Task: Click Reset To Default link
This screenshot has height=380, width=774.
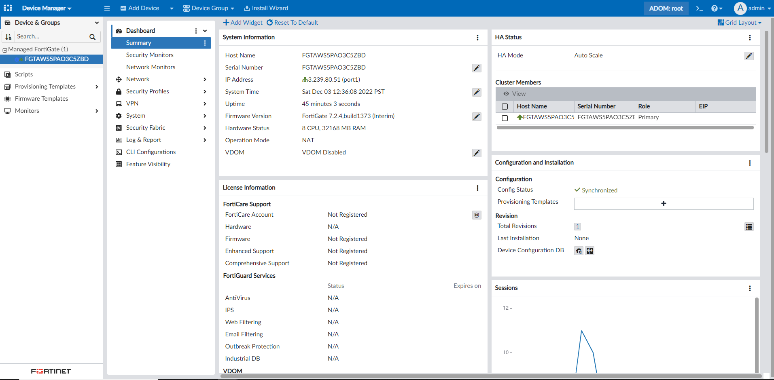Action: click(292, 23)
